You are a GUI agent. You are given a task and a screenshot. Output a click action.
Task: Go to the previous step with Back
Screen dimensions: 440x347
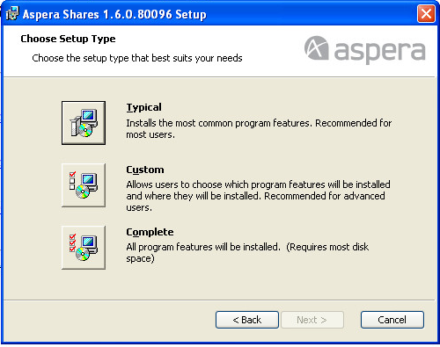pos(247,320)
